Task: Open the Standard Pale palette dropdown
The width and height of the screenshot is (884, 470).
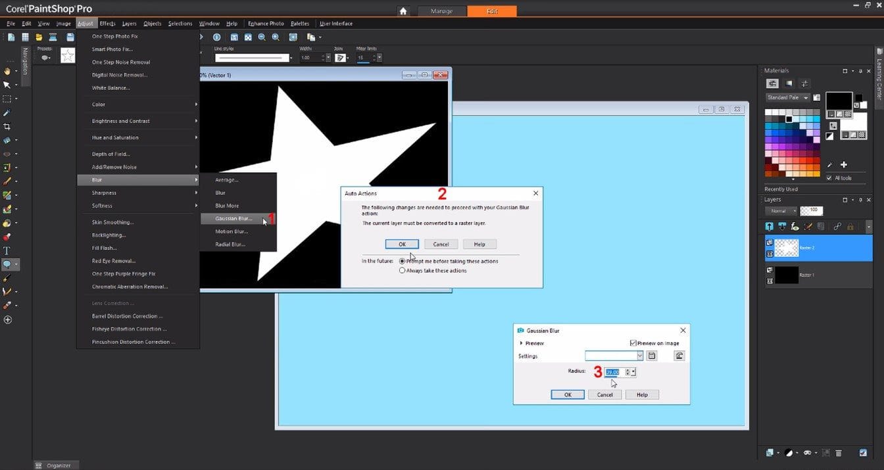Action: (788, 97)
